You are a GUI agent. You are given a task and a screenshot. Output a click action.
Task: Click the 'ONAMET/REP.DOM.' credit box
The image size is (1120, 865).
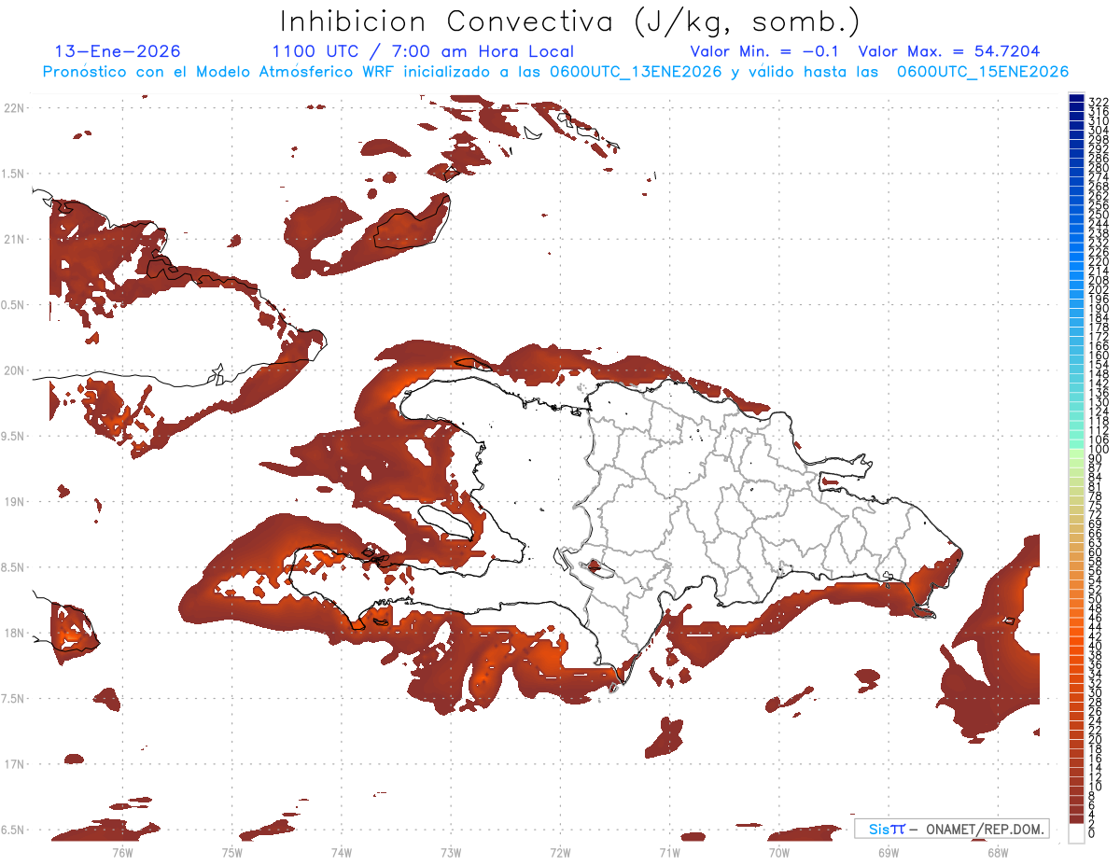(x=951, y=830)
